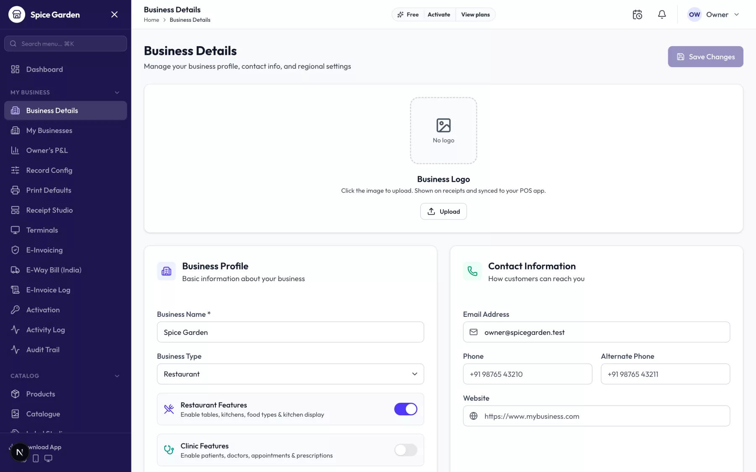
Task: Click the Home breadcrumb link
Action: pyautogui.click(x=151, y=20)
